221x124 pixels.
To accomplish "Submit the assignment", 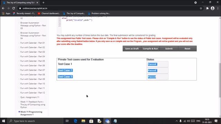I will pos(169,49).
